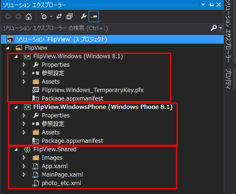The image size is (236, 194).
Task: Click the Collapse All icon
Action: tap(69, 16)
